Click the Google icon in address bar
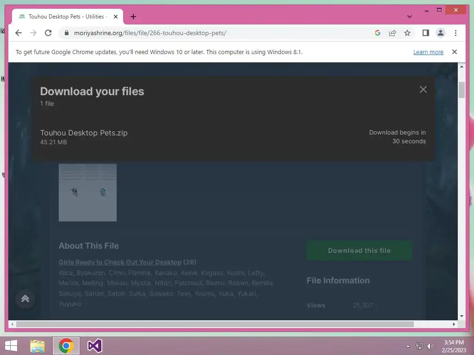 [378, 33]
